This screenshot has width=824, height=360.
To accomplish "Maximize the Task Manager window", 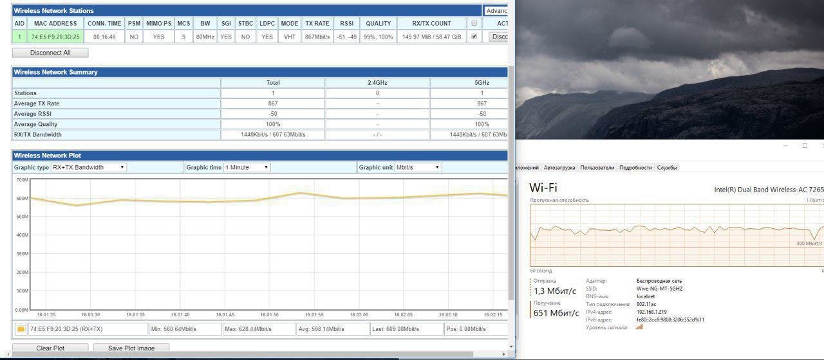I will pos(805,146).
